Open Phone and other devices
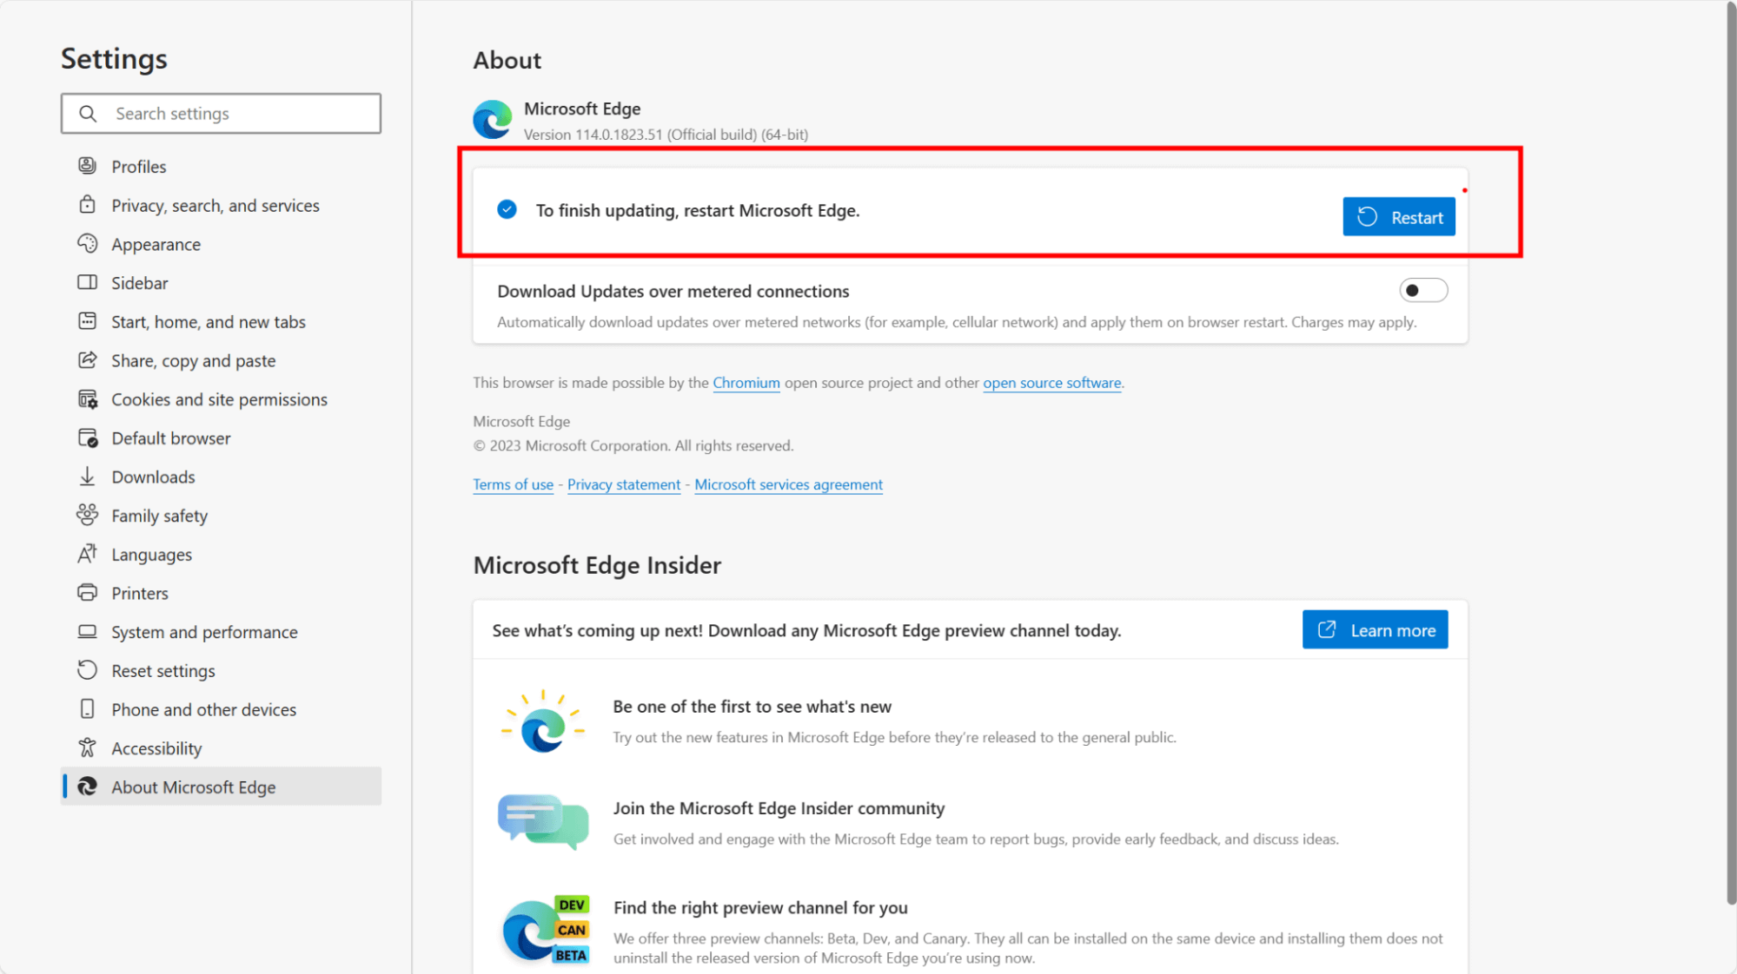Viewport: 1737px width, 974px height. (221, 709)
